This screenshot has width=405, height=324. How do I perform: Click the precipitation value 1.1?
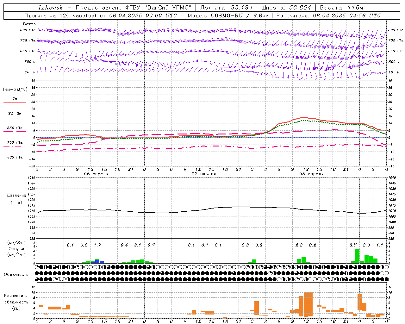coord(380,245)
